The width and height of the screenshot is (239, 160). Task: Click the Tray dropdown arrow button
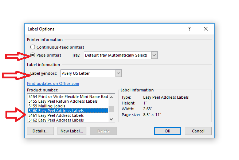point(154,55)
